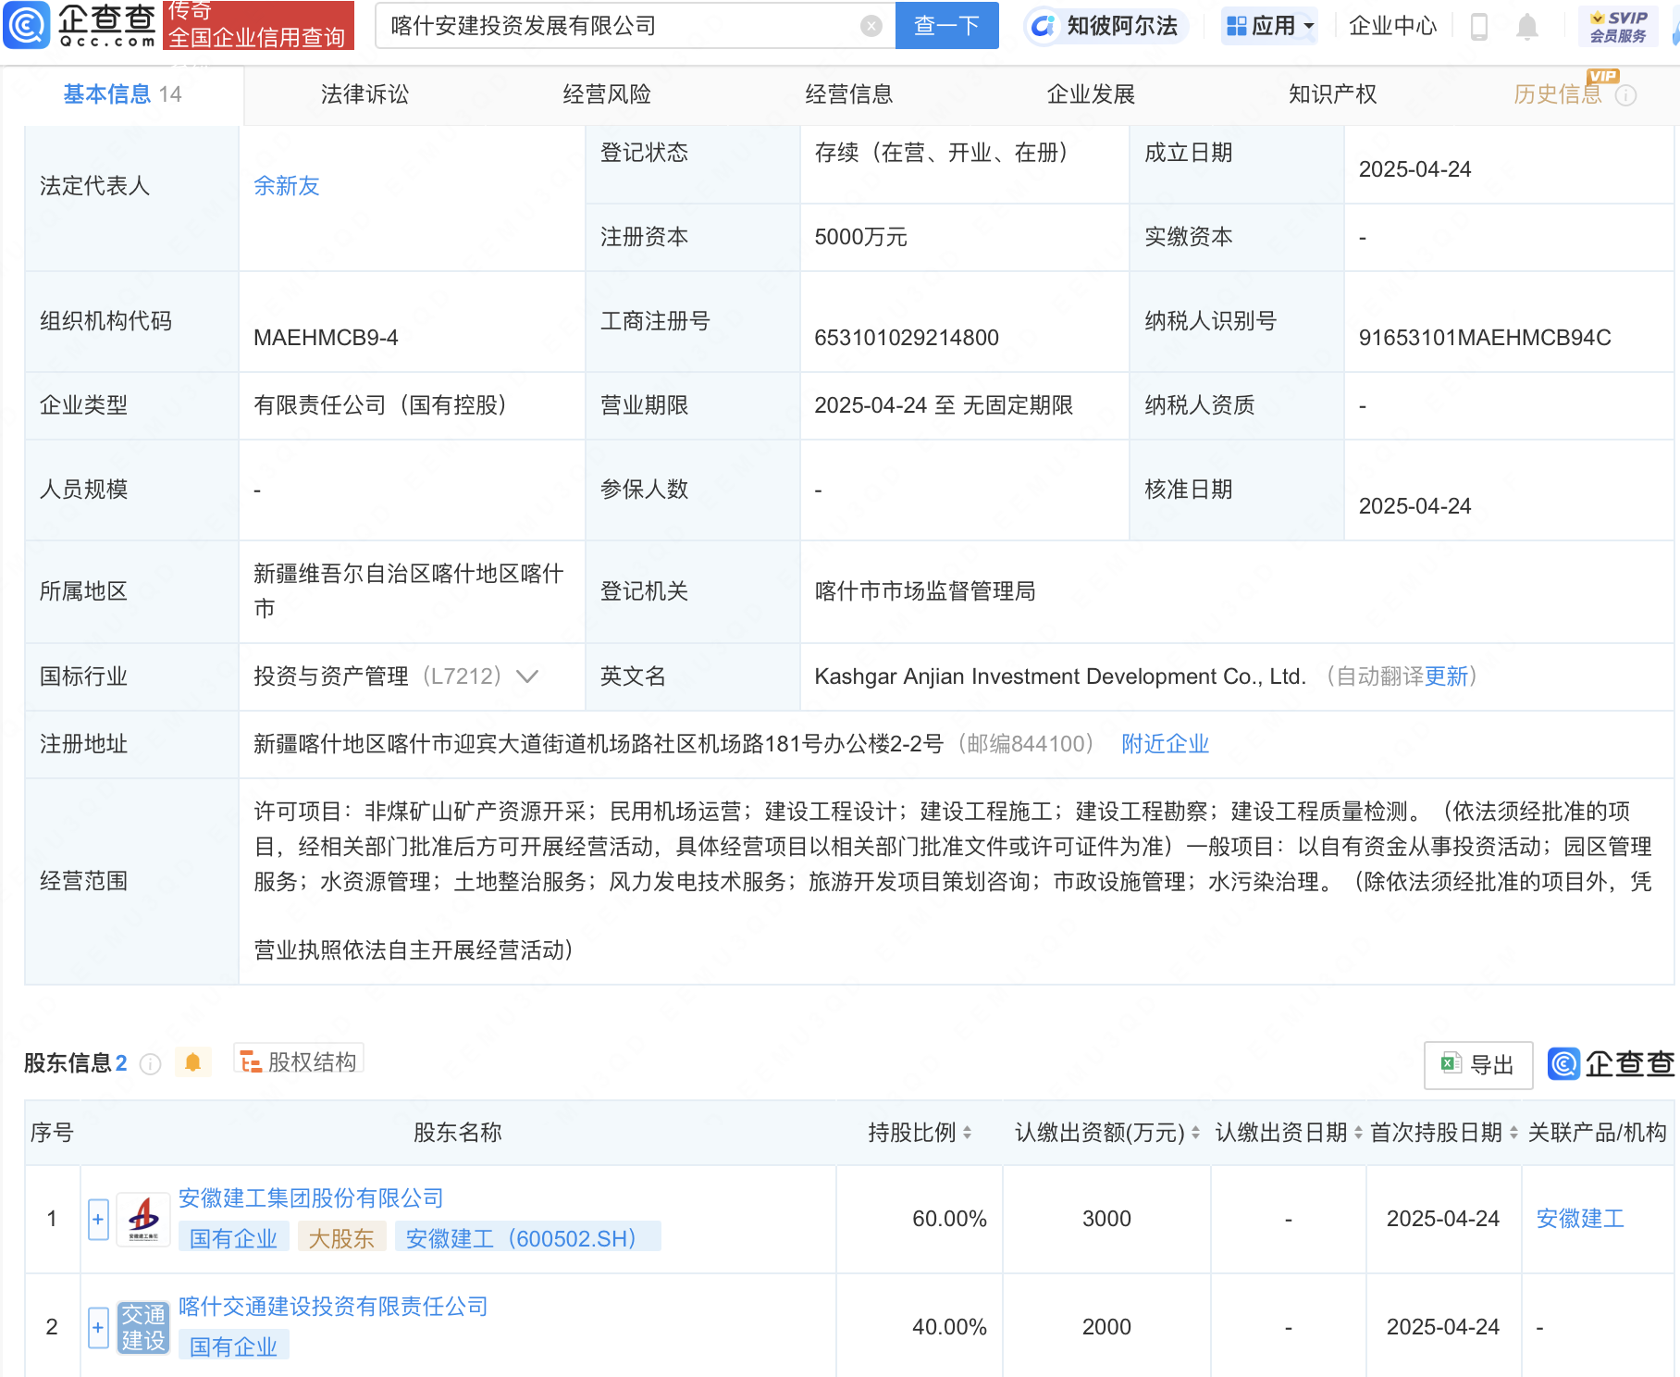Switch to 知识产权 tab
1680x1377 pixels.
point(1332,94)
